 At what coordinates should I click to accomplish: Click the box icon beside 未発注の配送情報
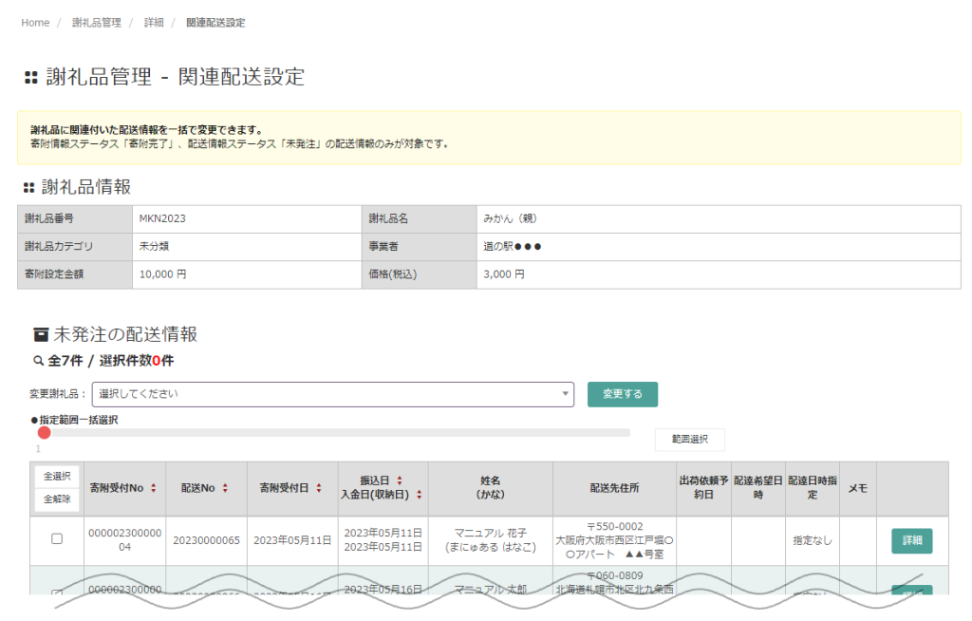point(40,334)
